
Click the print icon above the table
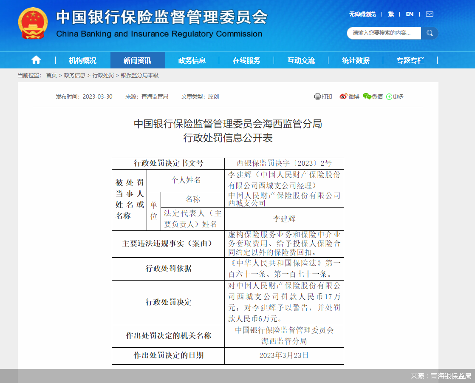tap(323, 96)
